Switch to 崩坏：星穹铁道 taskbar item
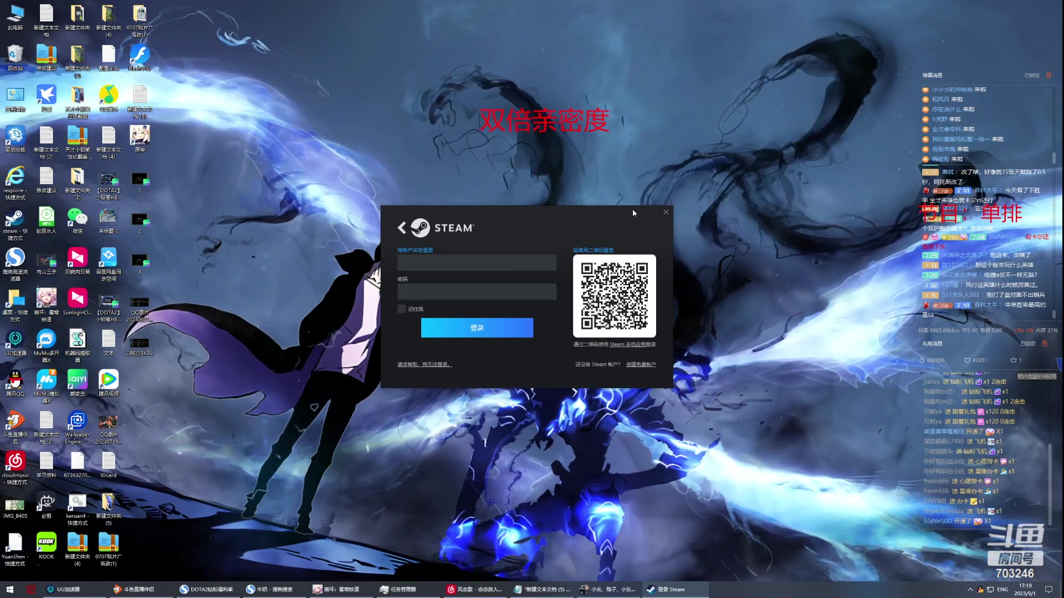This screenshot has width=1064, height=598. (x=341, y=589)
